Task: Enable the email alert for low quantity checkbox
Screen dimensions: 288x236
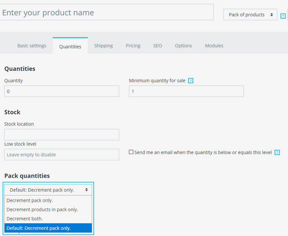Action: pos(131,152)
